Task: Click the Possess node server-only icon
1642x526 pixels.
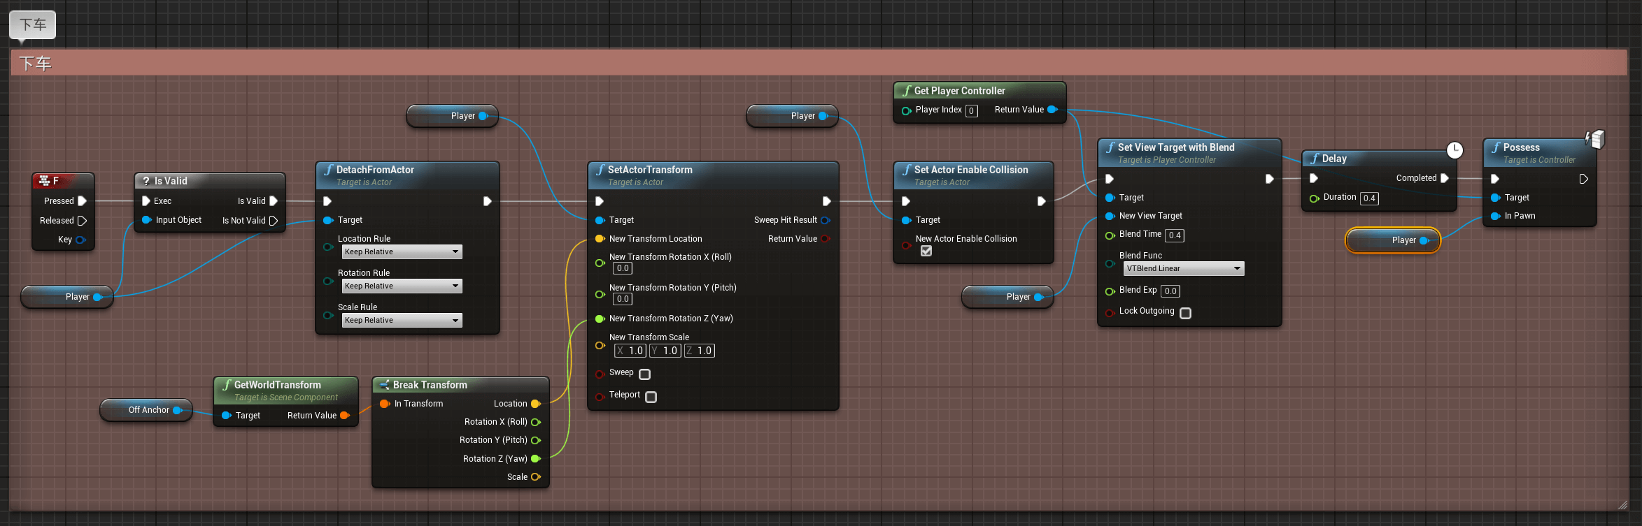Action: point(1595,139)
